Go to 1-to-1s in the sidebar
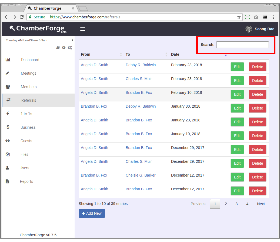 [26, 114]
